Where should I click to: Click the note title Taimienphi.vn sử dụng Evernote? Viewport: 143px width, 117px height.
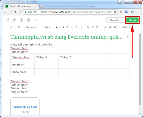(67, 37)
